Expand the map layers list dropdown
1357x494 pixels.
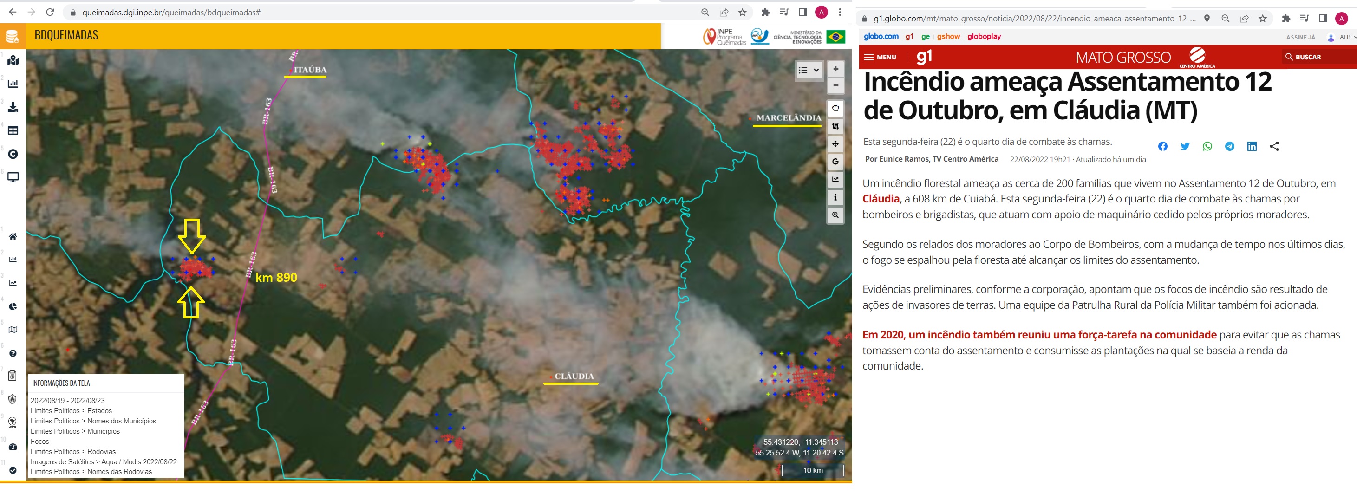(808, 70)
